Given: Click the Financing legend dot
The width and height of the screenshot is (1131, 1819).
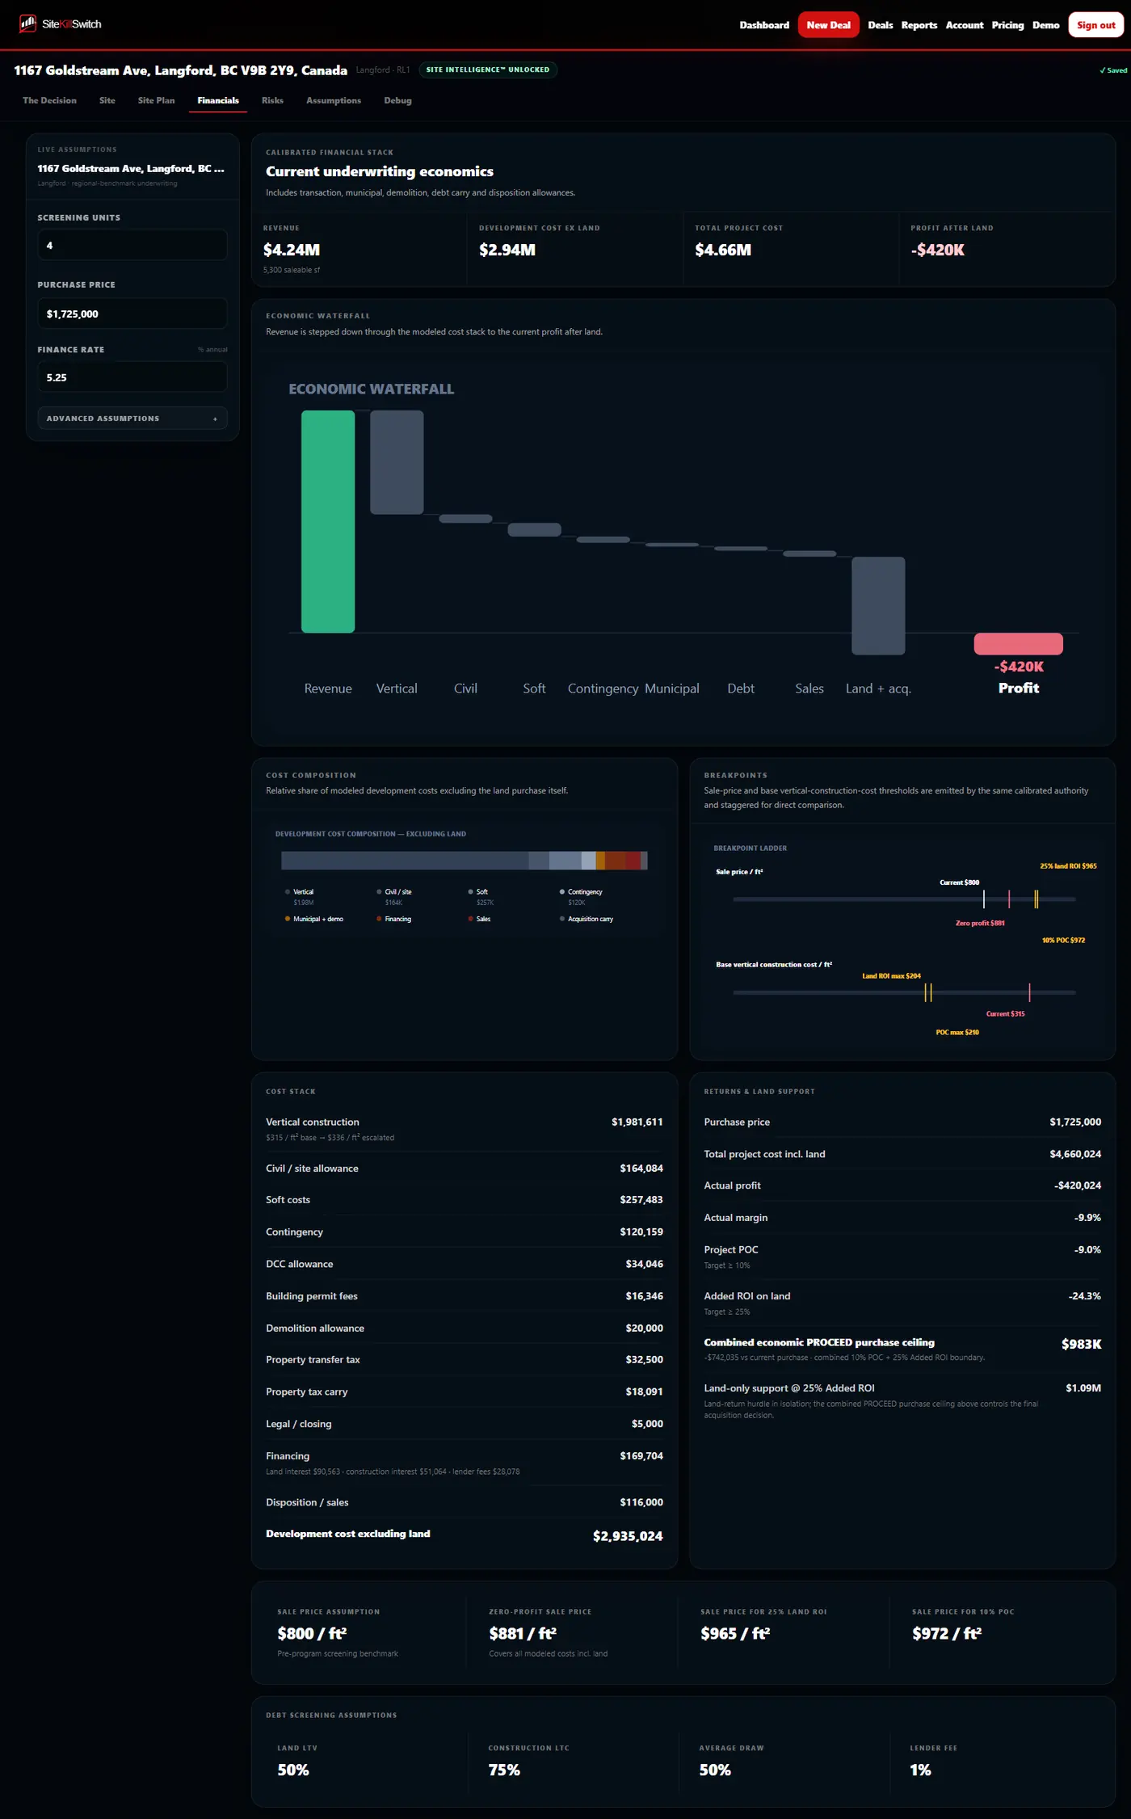Looking at the screenshot, I should 379,919.
